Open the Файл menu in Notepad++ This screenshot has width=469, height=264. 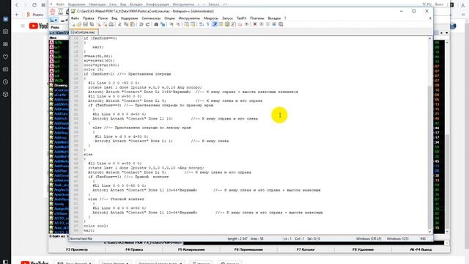pos(75,18)
